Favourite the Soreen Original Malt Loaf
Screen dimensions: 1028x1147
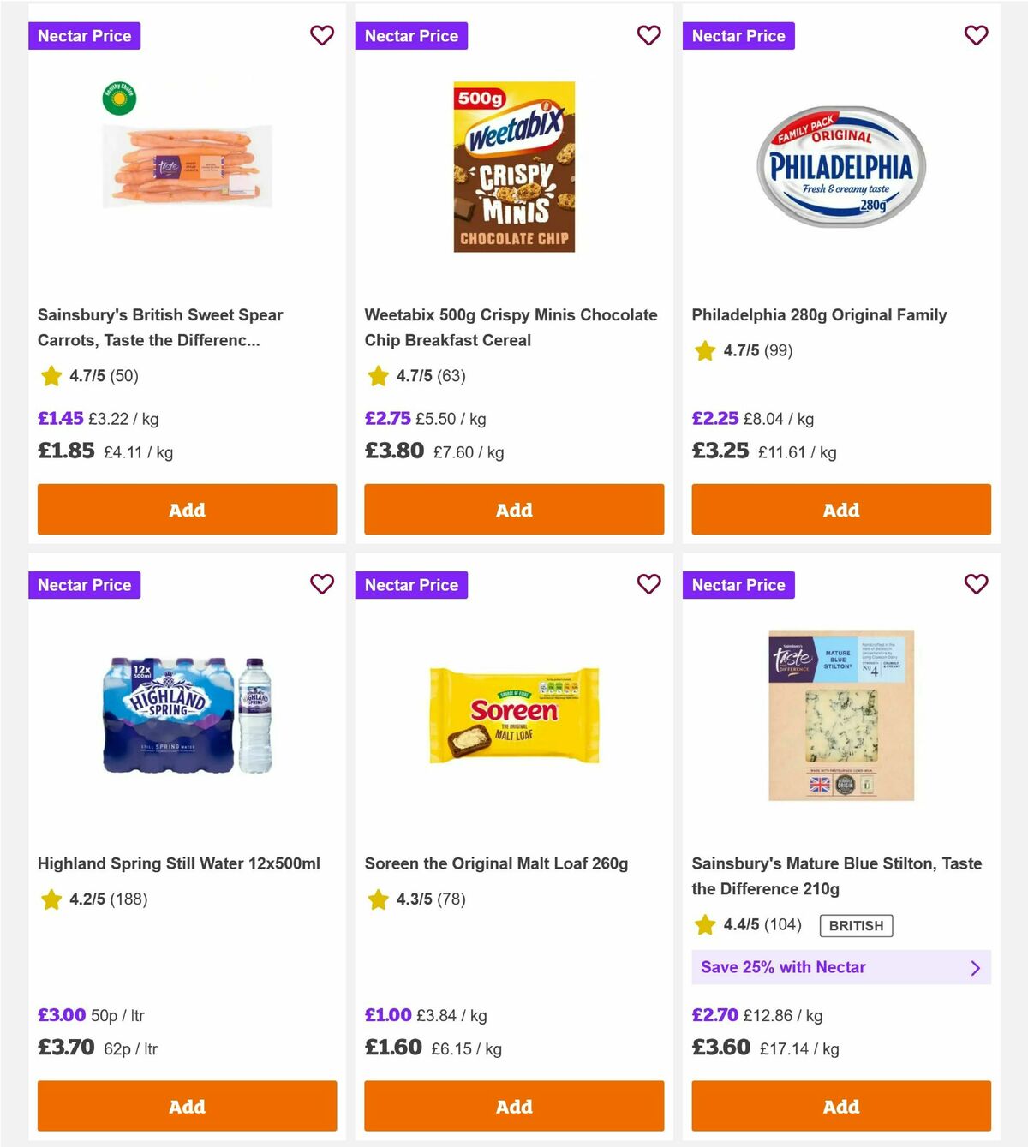click(649, 584)
